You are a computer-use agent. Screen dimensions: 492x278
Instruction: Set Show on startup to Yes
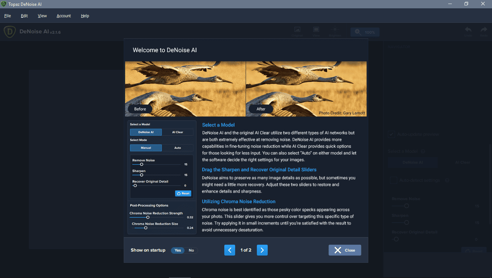pos(178,250)
